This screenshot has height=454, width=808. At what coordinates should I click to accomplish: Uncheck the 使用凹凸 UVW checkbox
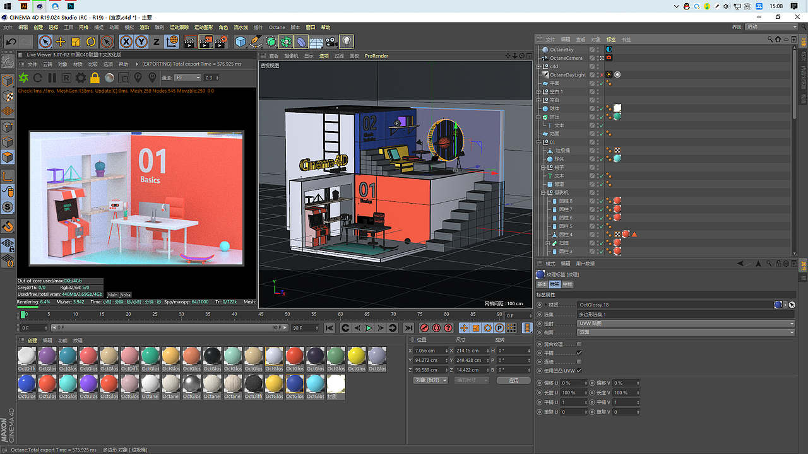tap(579, 370)
